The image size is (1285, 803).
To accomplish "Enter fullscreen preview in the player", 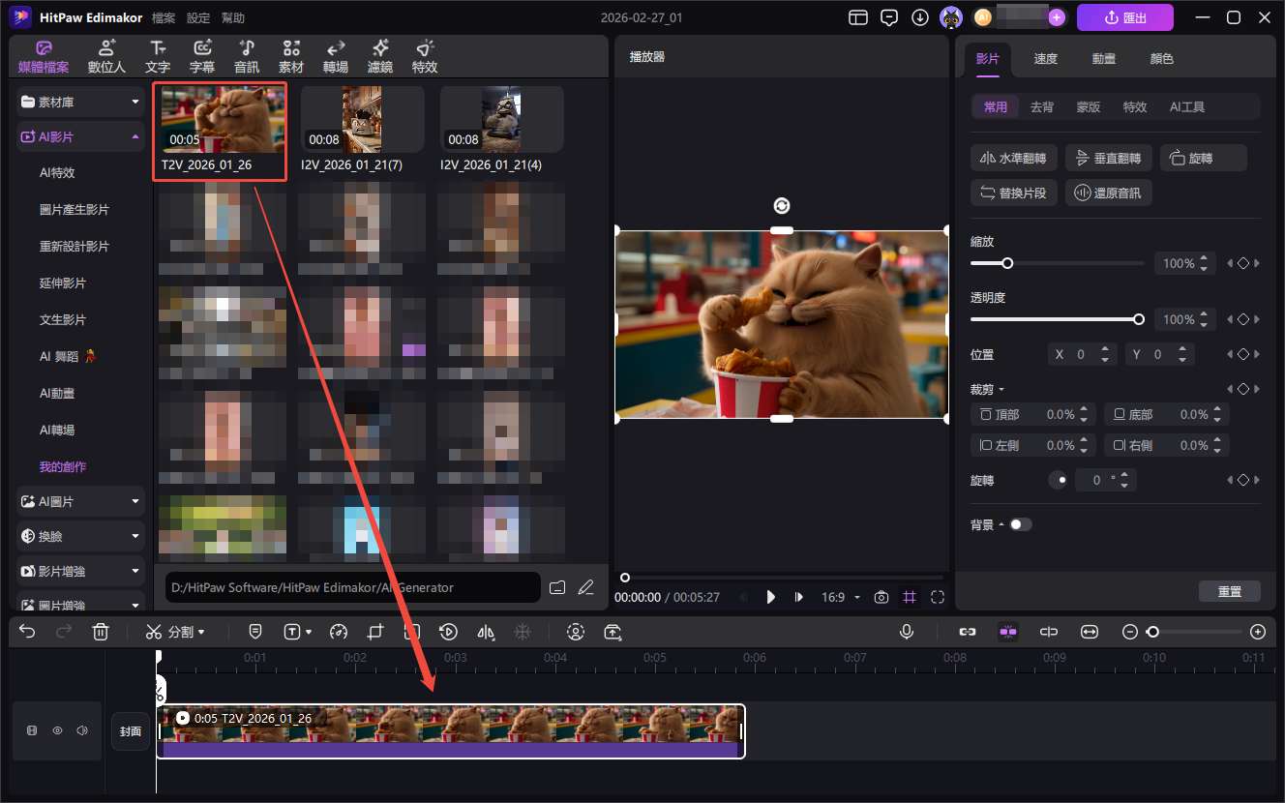I will coord(937,597).
